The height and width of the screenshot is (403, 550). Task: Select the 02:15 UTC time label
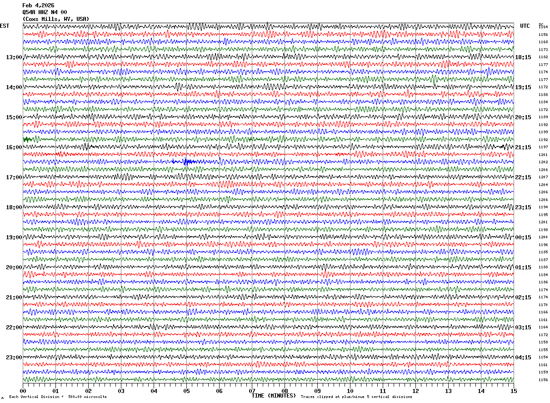[x=523, y=297]
